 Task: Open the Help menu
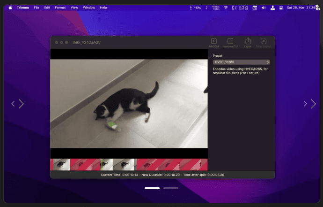click(x=103, y=8)
